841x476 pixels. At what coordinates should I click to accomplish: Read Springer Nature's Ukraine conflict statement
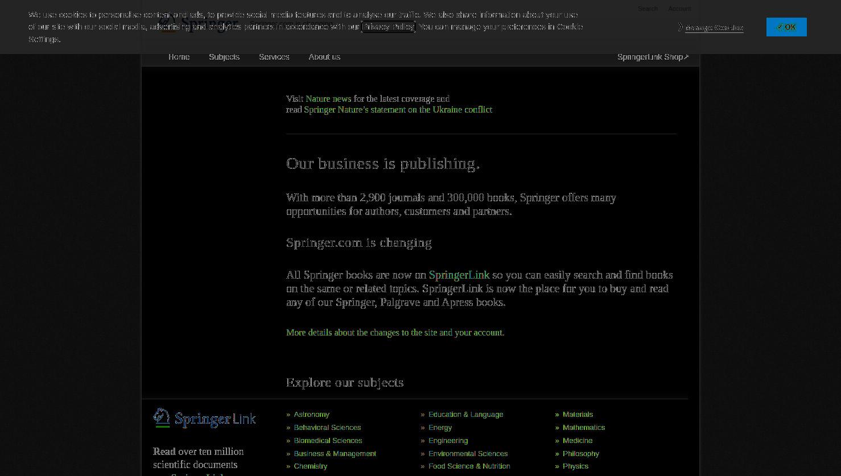coord(398,109)
